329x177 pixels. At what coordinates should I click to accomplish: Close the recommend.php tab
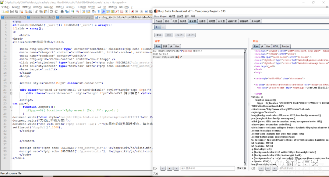tap(25, 17)
